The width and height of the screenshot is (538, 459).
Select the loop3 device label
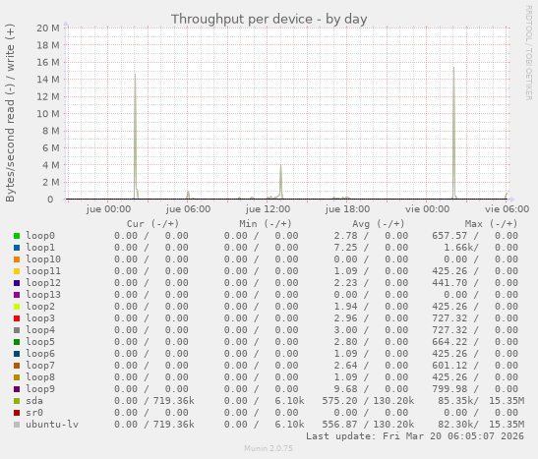tap(40, 318)
